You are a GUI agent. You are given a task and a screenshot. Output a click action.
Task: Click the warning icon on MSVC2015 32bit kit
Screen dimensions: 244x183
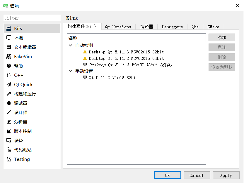(85, 52)
